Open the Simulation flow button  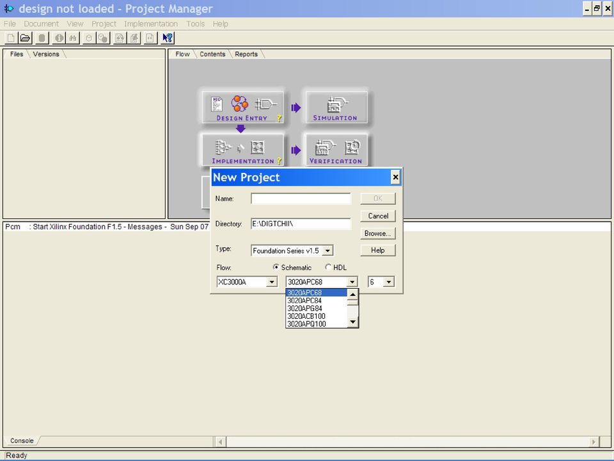(336, 108)
